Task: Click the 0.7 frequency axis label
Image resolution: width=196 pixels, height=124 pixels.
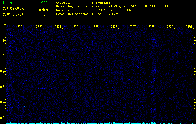Action: point(3,102)
